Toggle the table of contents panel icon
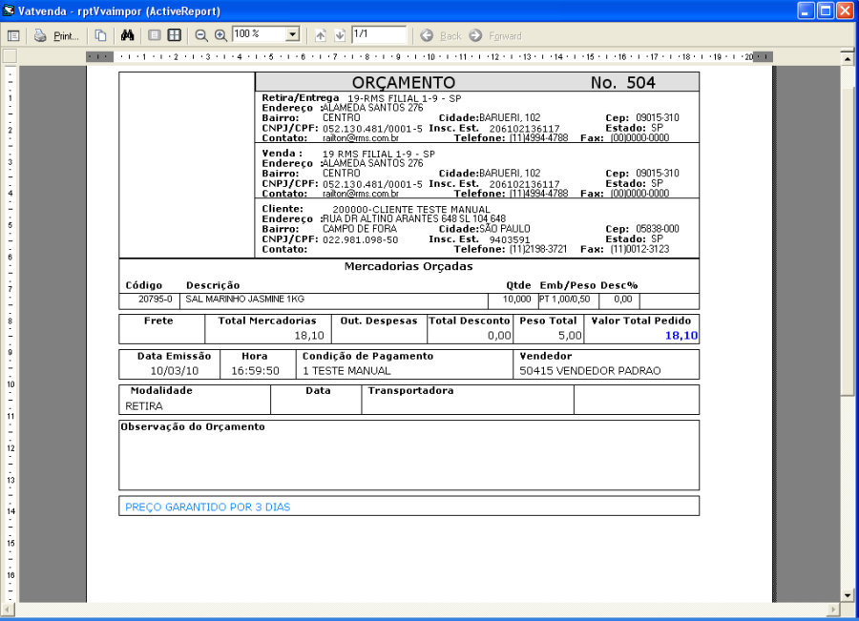This screenshot has width=859, height=621. tap(13, 36)
